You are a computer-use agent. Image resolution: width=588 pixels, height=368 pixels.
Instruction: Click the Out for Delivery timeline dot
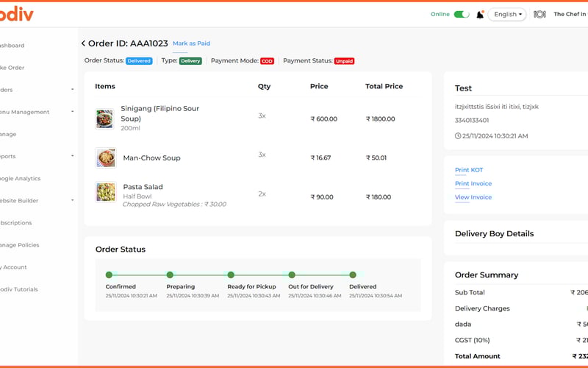click(292, 275)
